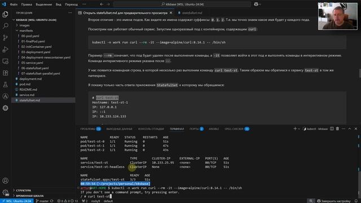This screenshot has width=361, height=203.
Task: Click the zoom icon in status bar
Action: pos(311,201)
